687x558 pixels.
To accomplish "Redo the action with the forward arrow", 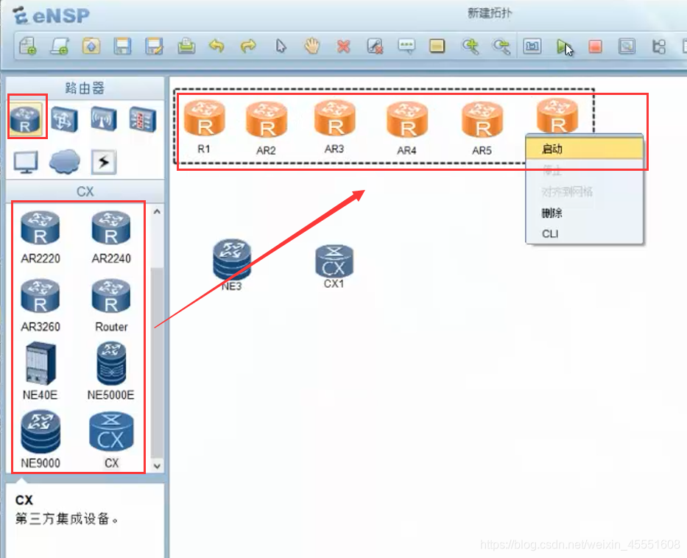I will point(248,46).
